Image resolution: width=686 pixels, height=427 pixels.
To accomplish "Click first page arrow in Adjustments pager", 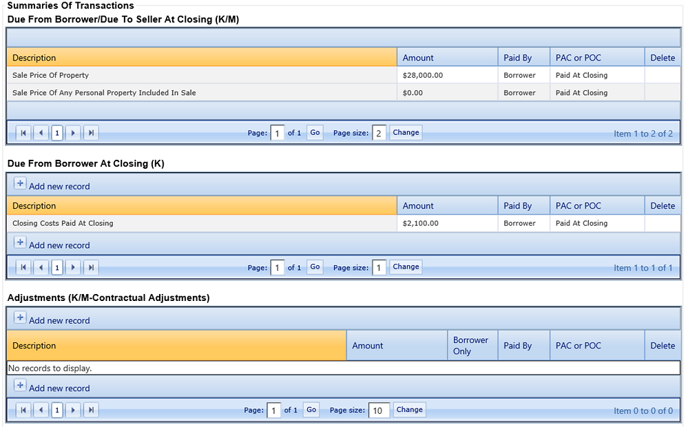I will pos(23,409).
